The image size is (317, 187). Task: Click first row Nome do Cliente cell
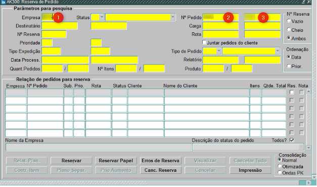[207, 92]
